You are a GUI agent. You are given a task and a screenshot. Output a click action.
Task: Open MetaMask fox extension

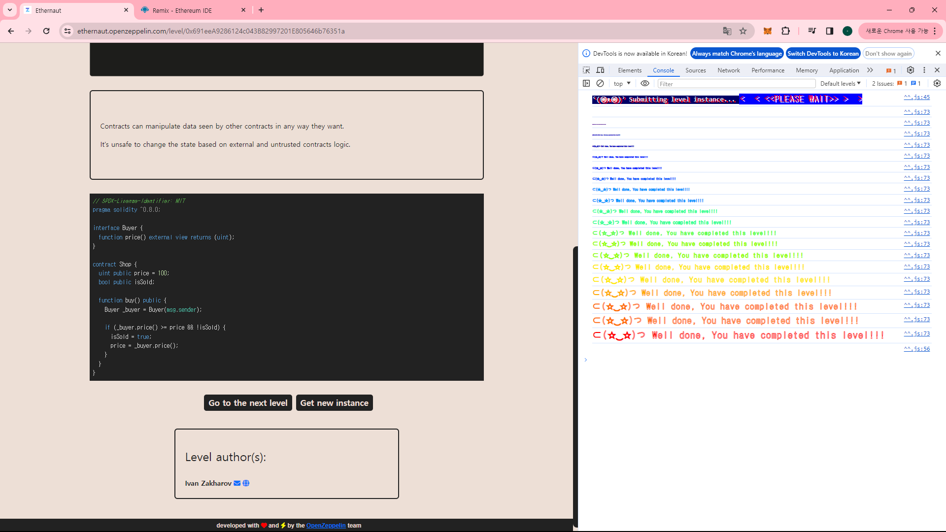pyautogui.click(x=768, y=31)
